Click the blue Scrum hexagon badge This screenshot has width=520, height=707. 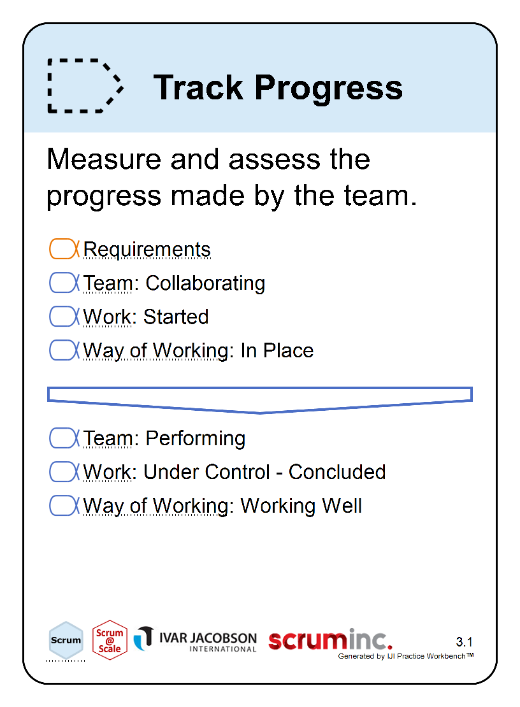click(66, 640)
